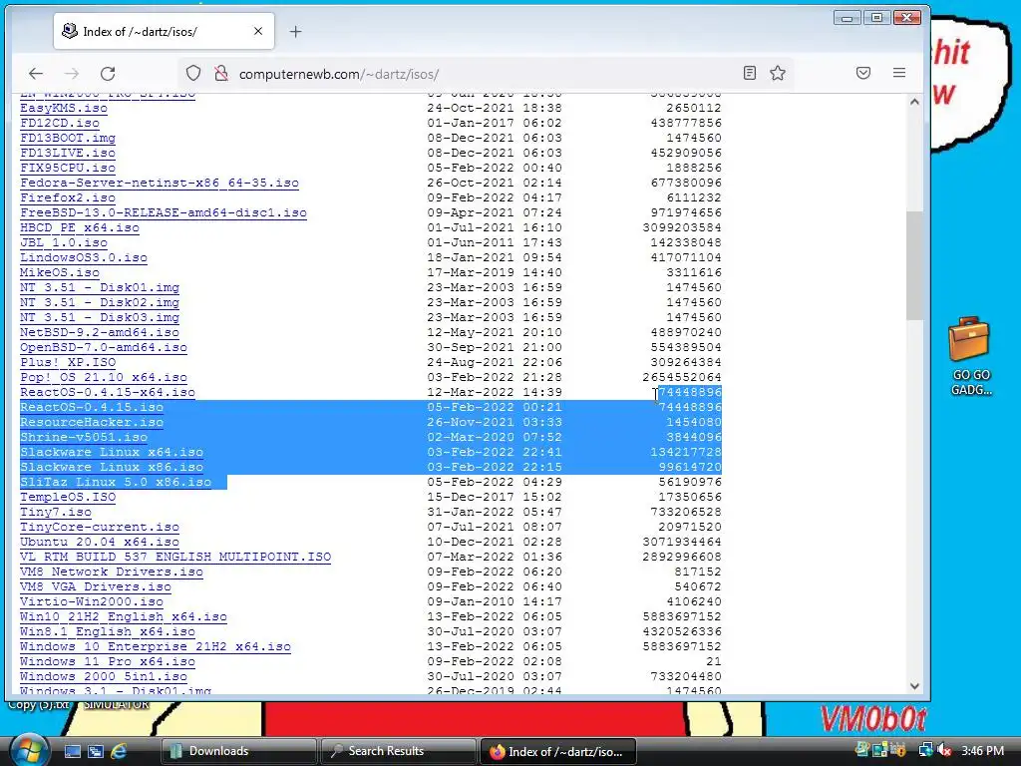Launch Internet Explorer from quick launch
Image resolution: width=1021 pixels, height=766 pixels.
coord(120,751)
